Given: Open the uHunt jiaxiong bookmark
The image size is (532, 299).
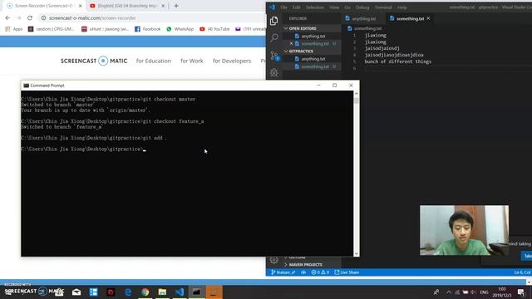Looking at the screenshot, I should [106, 29].
